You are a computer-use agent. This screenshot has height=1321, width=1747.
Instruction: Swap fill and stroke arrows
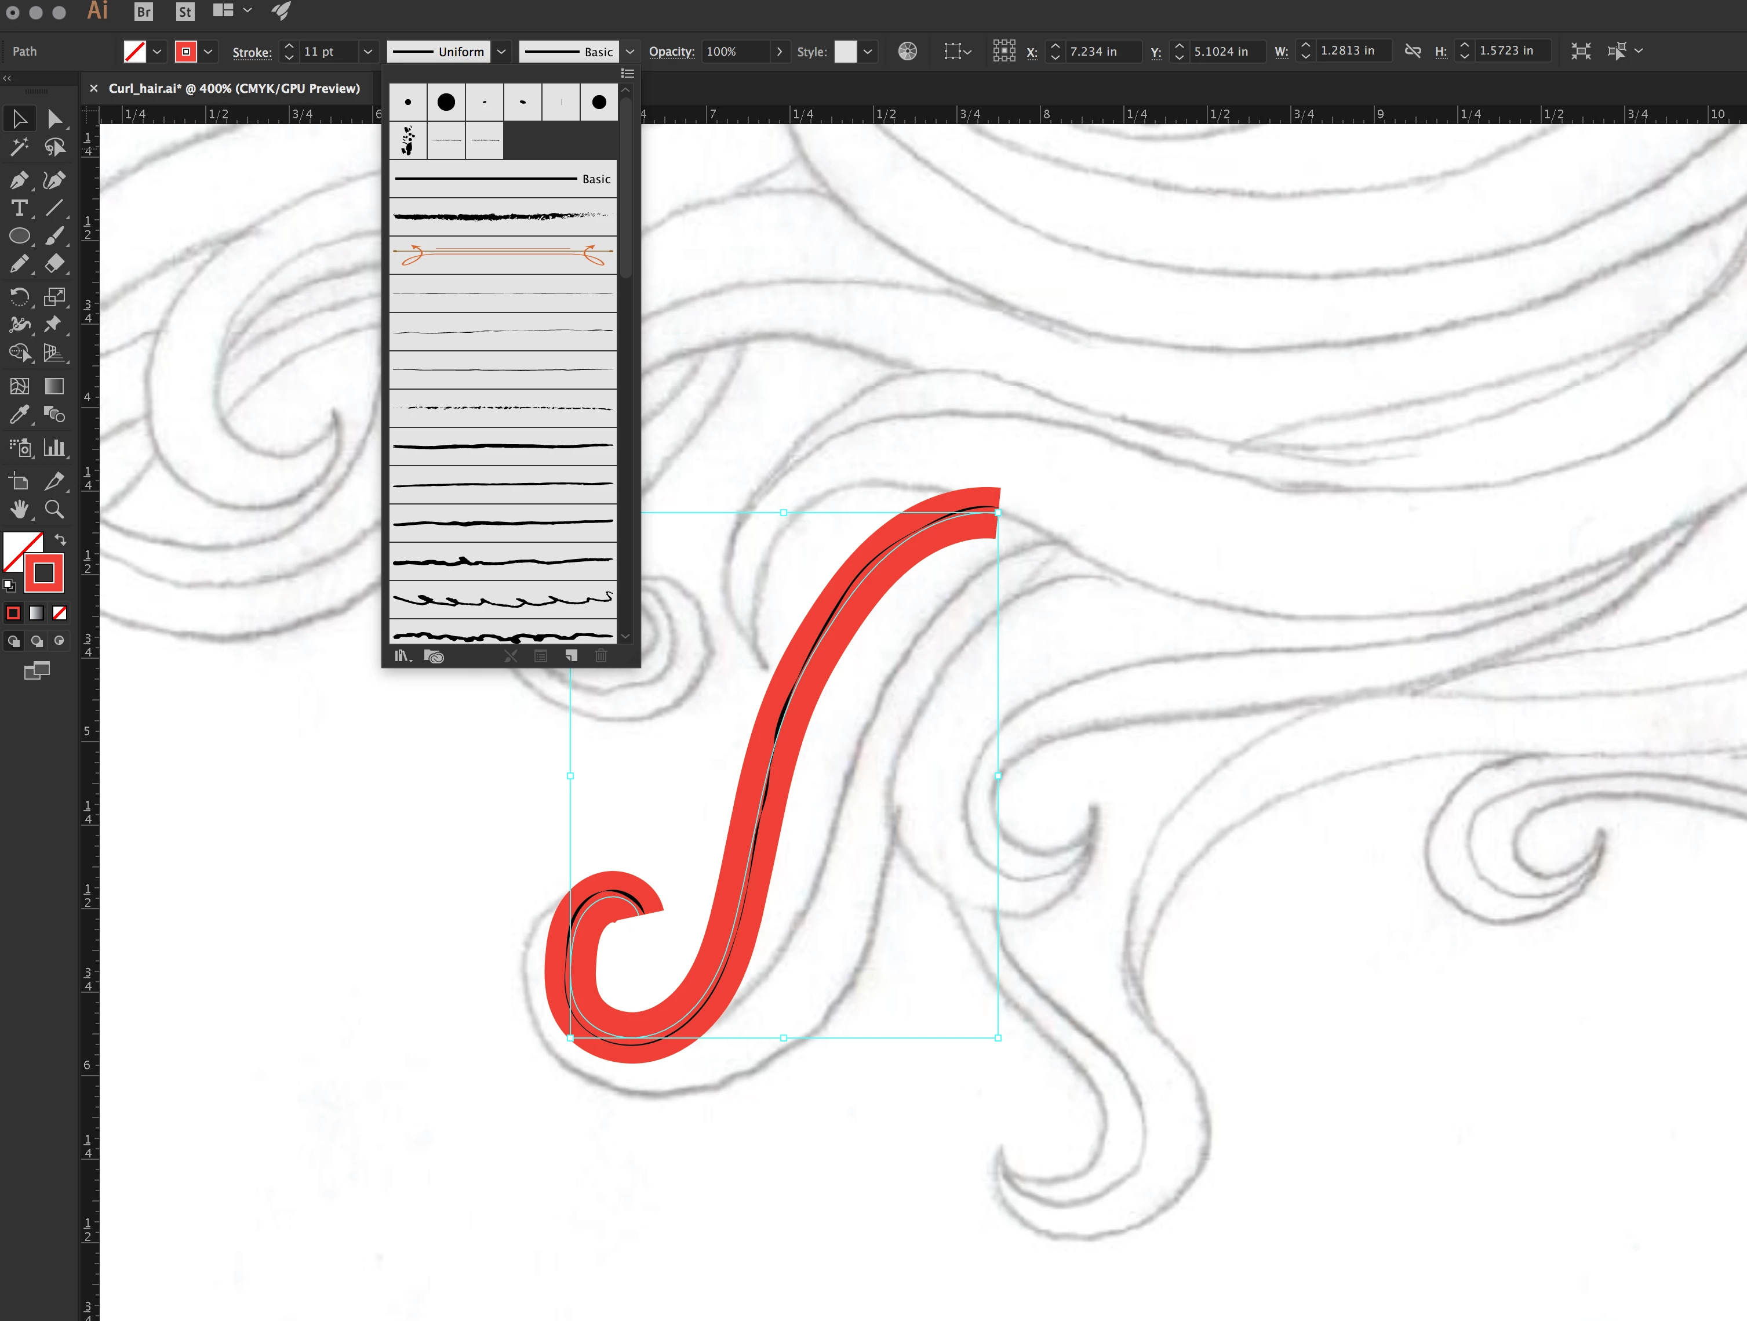[60, 540]
